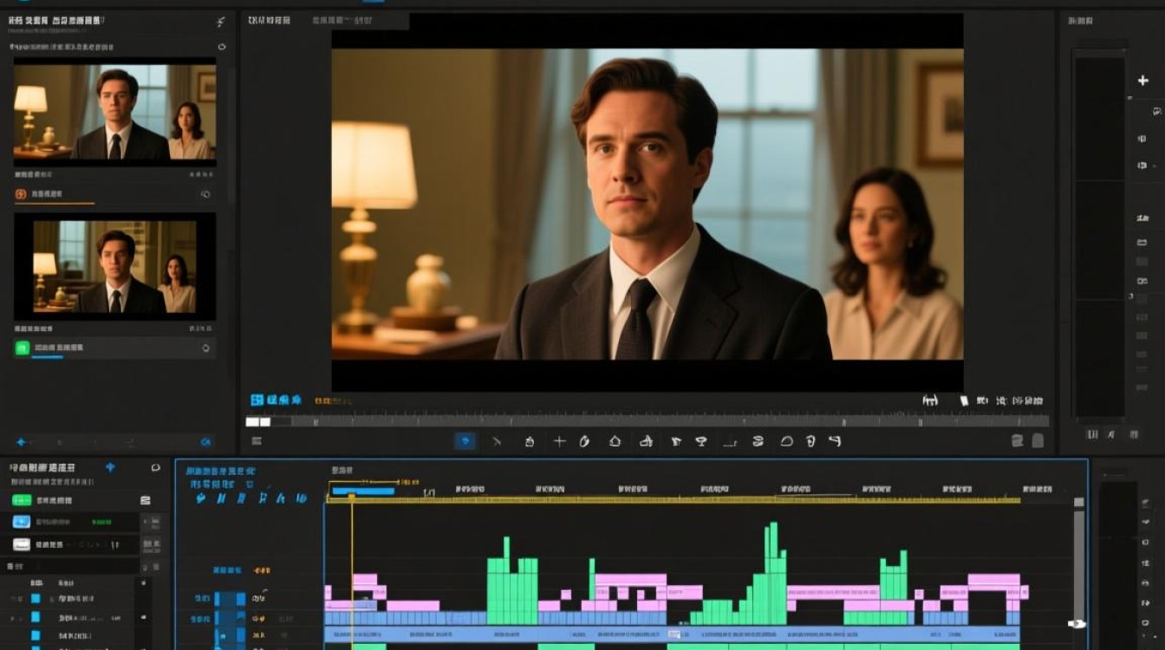The width and height of the screenshot is (1165, 650).
Task: Click the blue bar at the timeline ruler start
Action: pos(363,491)
